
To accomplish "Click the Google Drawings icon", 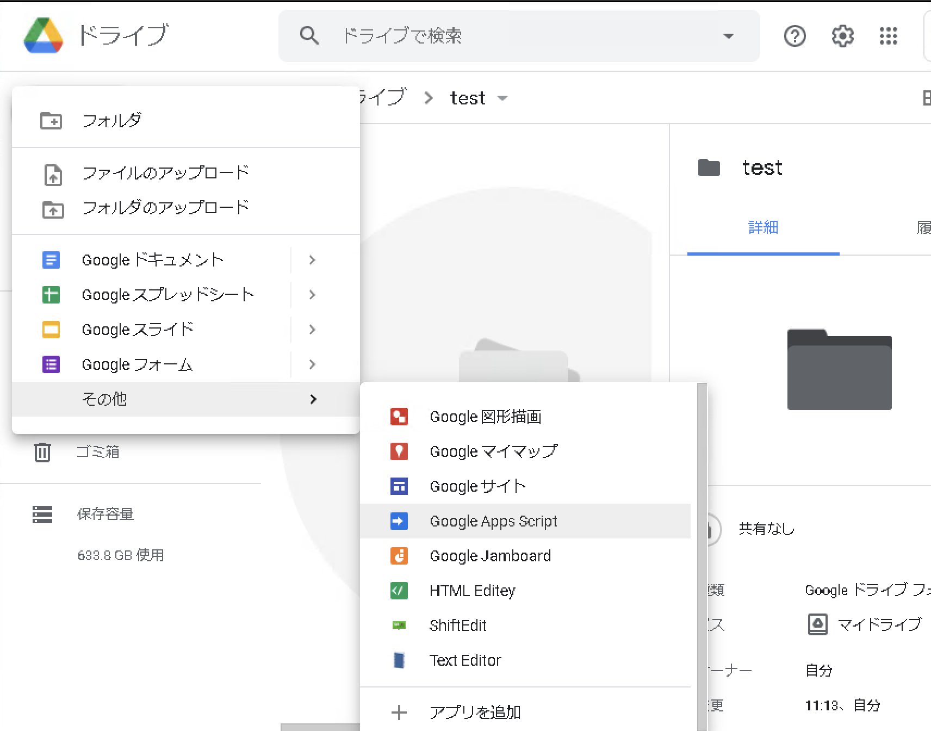I will 399,417.
